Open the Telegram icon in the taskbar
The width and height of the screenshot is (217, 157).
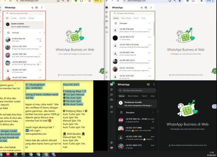click(x=53, y=154)
